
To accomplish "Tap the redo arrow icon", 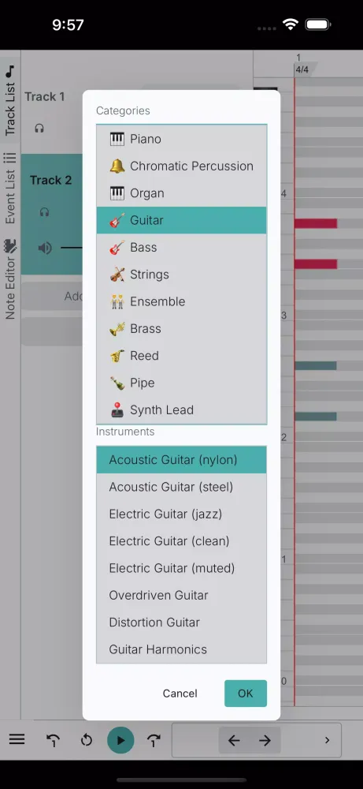I will [x=154, y=740].
